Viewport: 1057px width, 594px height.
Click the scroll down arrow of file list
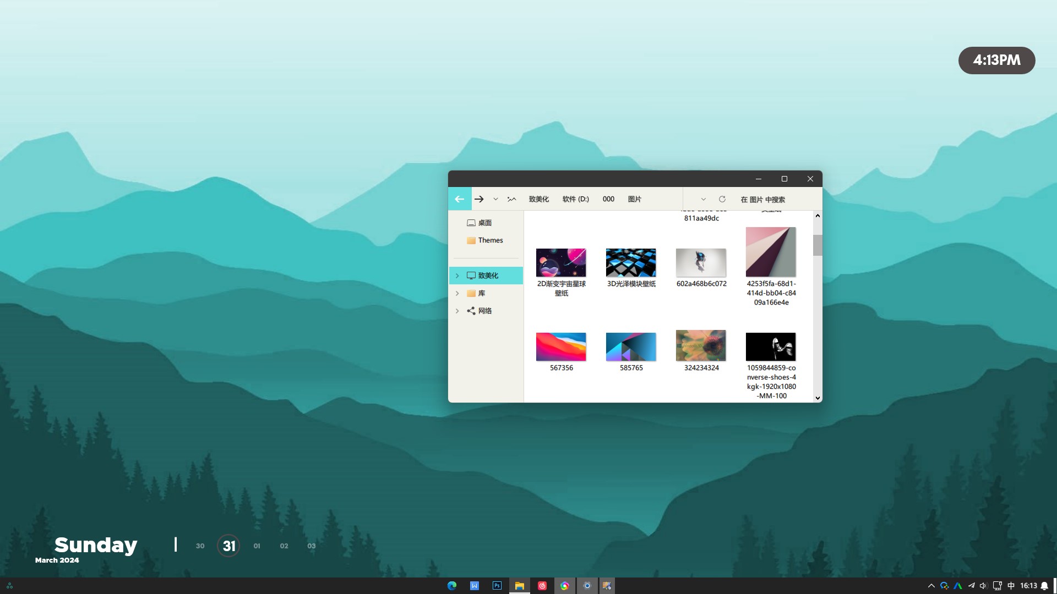[818, 398]
